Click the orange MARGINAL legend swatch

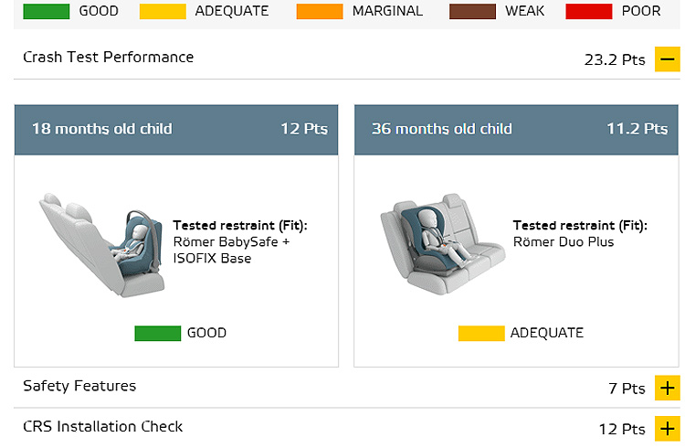pyautogui.click(x=320, y=11)
